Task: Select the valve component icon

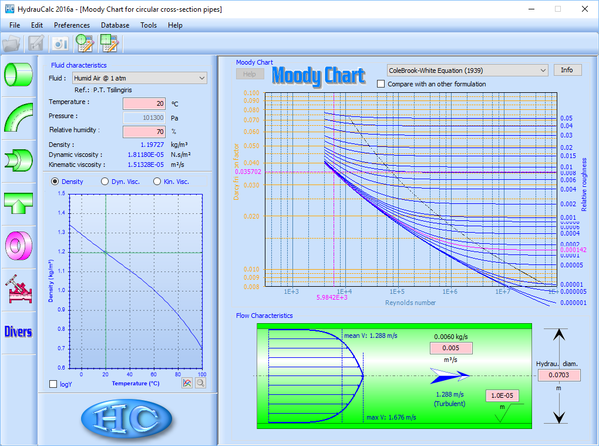Action: (x=18, y=288)
